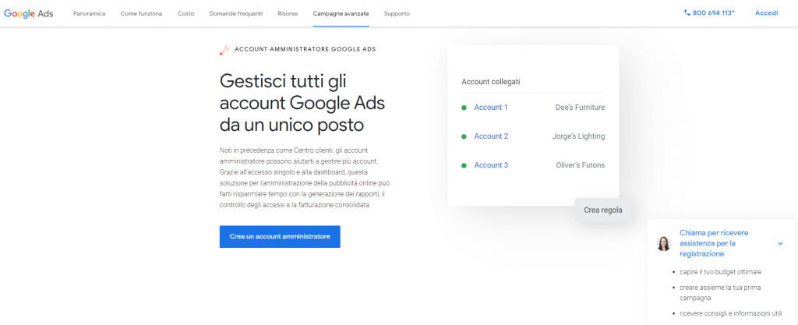Open the Supporto nav item

point(397,14)
